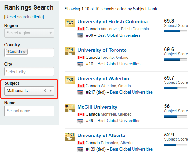194x156 pixels.
Task: Click the #43 rank badge icon
Action: coord(69,23)
